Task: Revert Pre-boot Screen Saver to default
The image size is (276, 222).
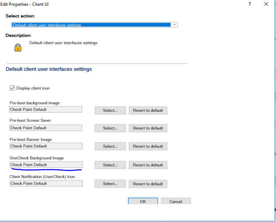Action: pyautogui.click(x=148, y=128)
